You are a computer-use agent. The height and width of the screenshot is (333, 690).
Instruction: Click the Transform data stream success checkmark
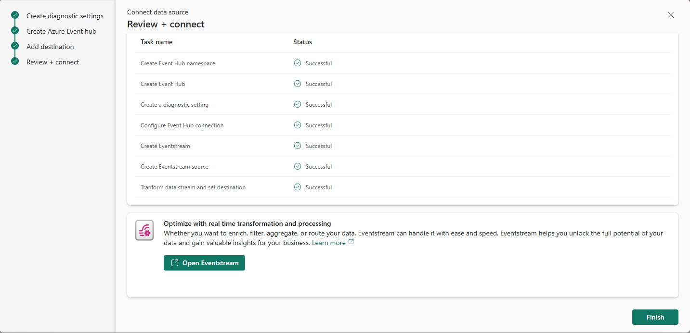[298, 187]
